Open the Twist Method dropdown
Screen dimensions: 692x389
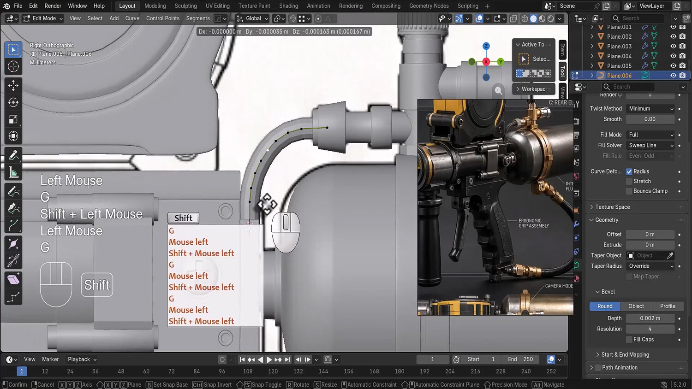(650, 108)
